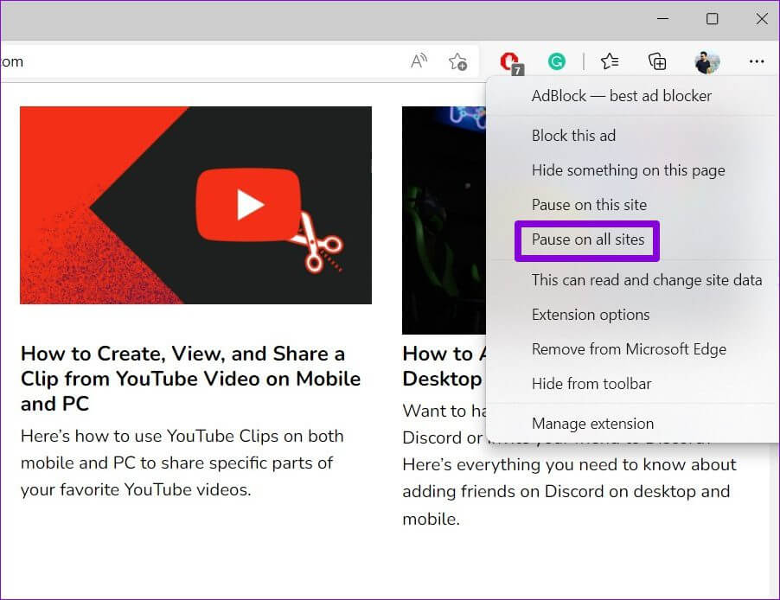
Task: Open the user profile avatar
Action: tap(706, 62)
